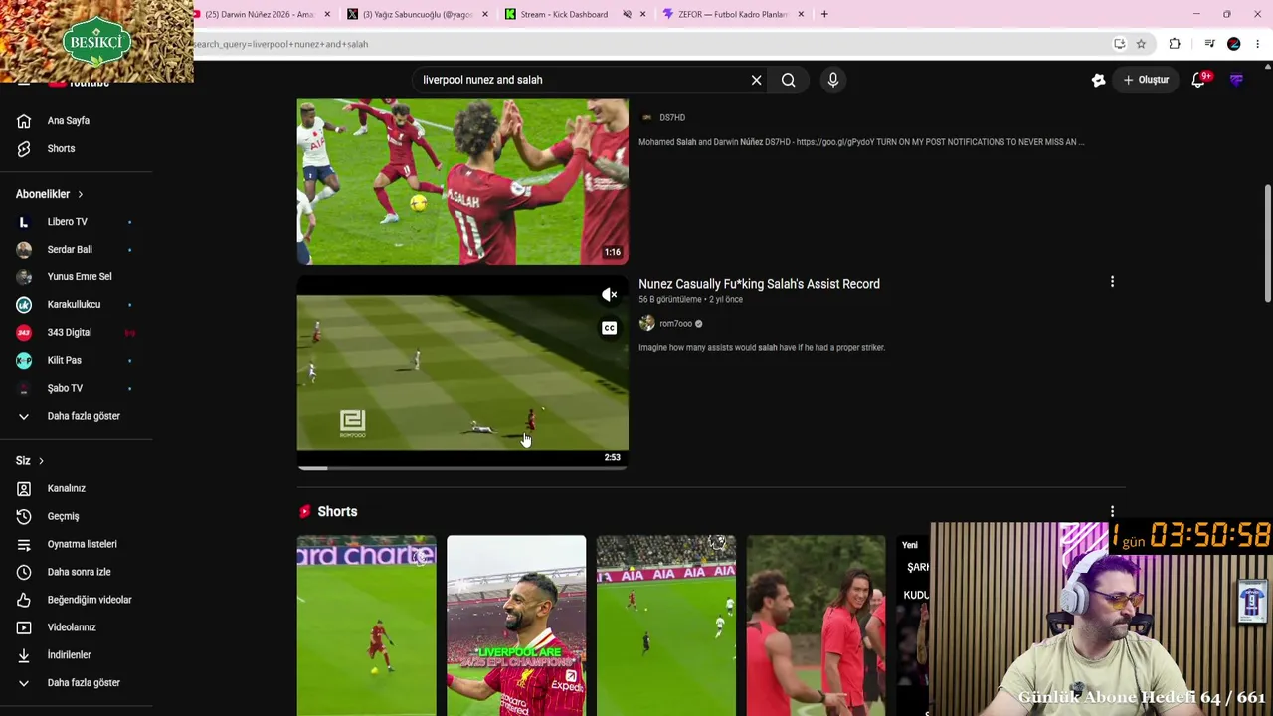Screen dimensions: 1273x716
Task: Open Videolarınız icon in sidebar
Action: [24, 628]
